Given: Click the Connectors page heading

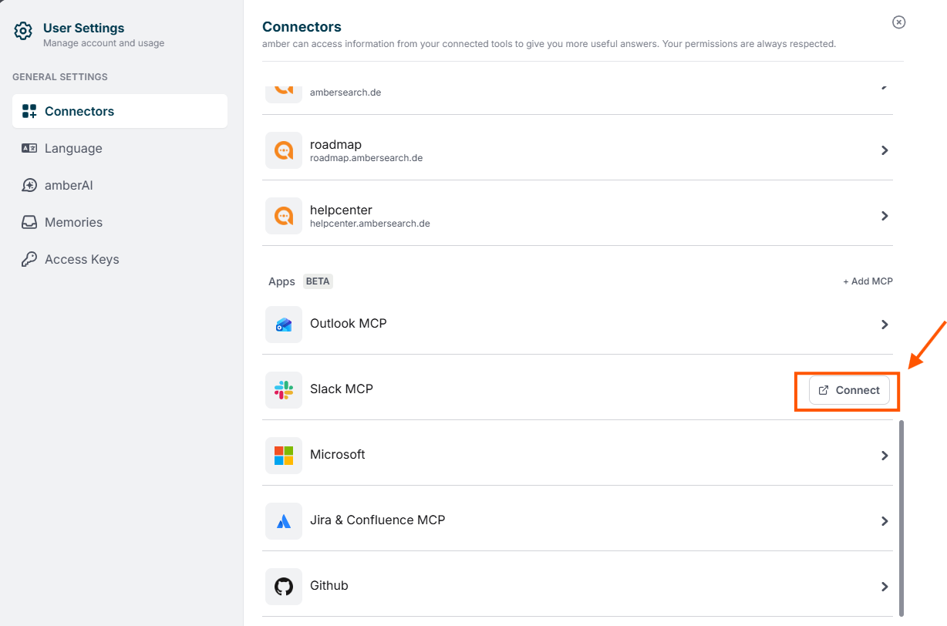Looking at the screenshot, I should click(302, 27).
